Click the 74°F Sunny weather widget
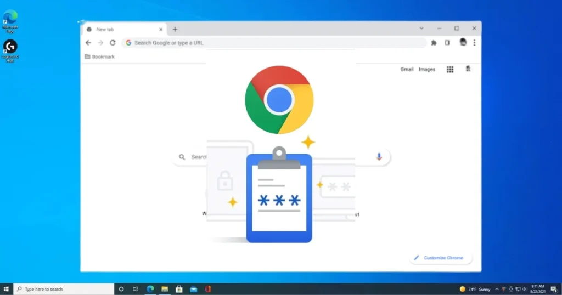562x295 pixels. click(475, 289)
